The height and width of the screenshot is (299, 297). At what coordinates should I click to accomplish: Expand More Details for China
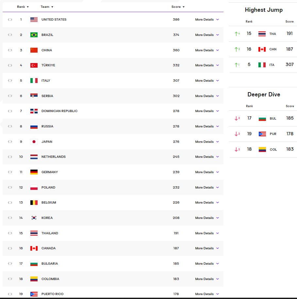tap(207, 50)
